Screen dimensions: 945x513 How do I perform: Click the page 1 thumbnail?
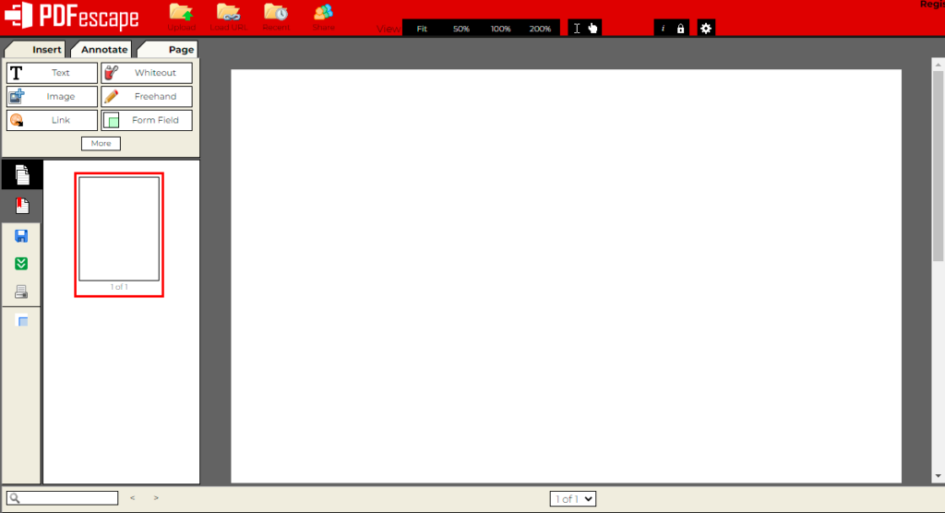pyautogui.click(x=119, y=229)
